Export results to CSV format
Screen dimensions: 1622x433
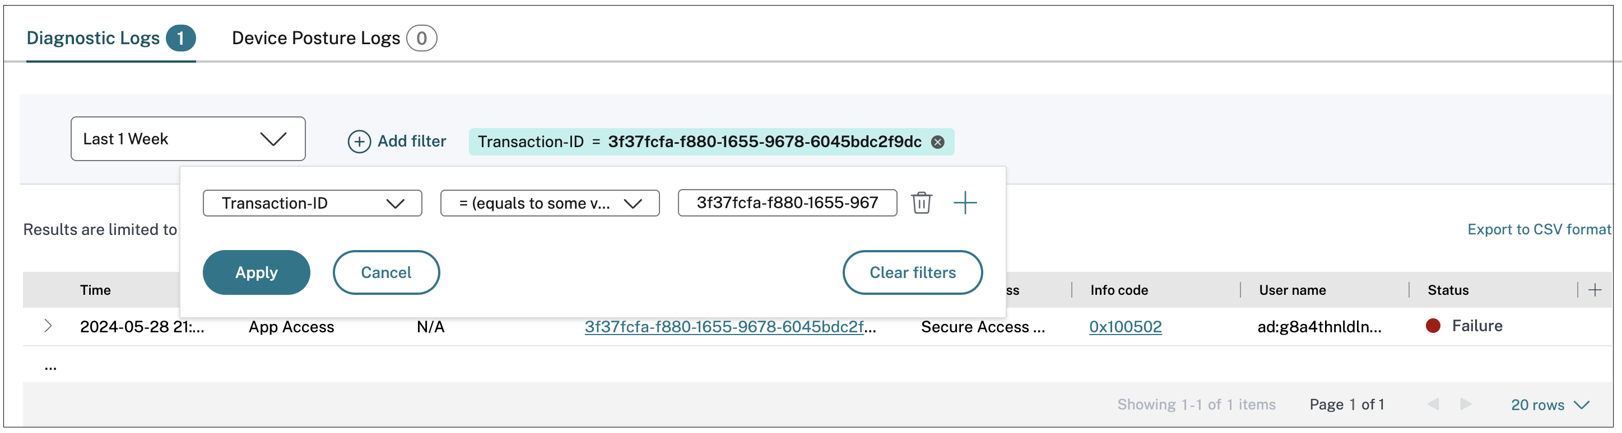(x=1539, y=229)
